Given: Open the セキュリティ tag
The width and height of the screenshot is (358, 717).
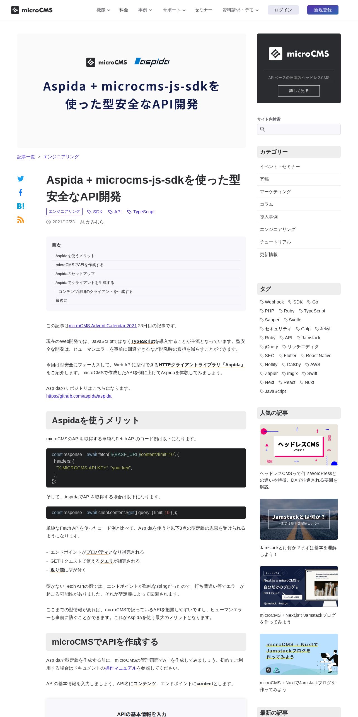Looking at the screenshot, I should click(x=275, y=329).
